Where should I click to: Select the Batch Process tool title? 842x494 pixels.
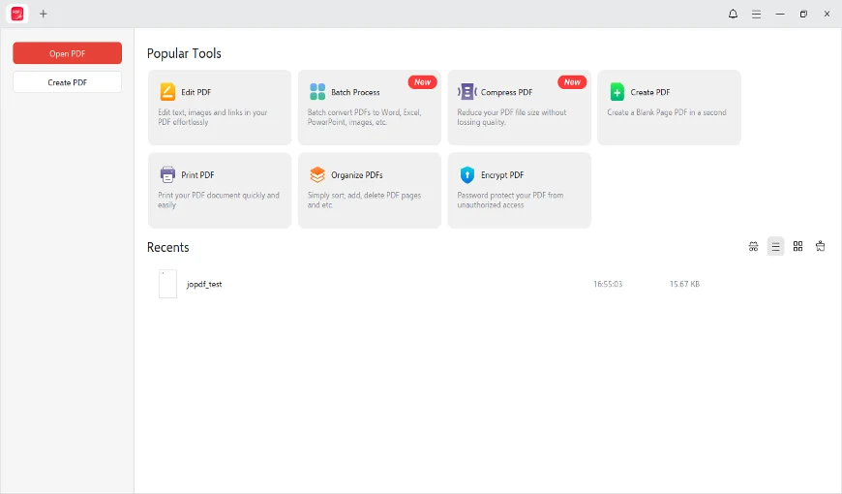[355, 92]
